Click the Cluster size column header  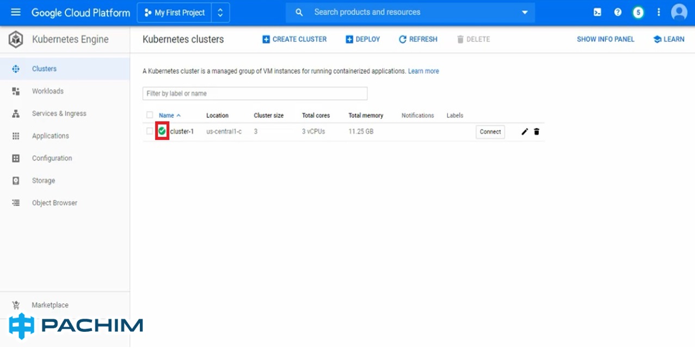268,115
